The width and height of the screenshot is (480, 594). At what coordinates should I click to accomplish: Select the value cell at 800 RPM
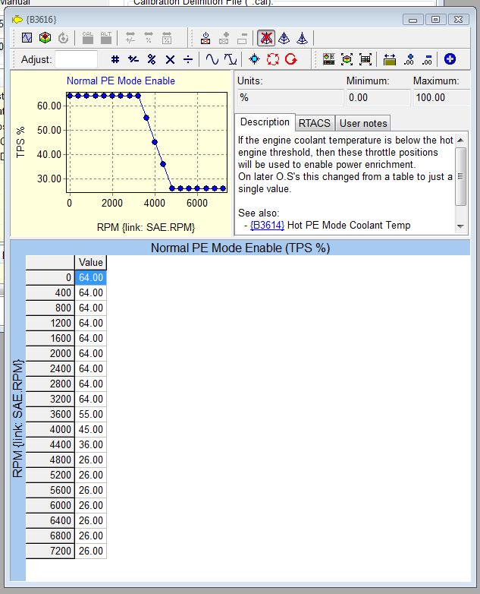(91, 308)
